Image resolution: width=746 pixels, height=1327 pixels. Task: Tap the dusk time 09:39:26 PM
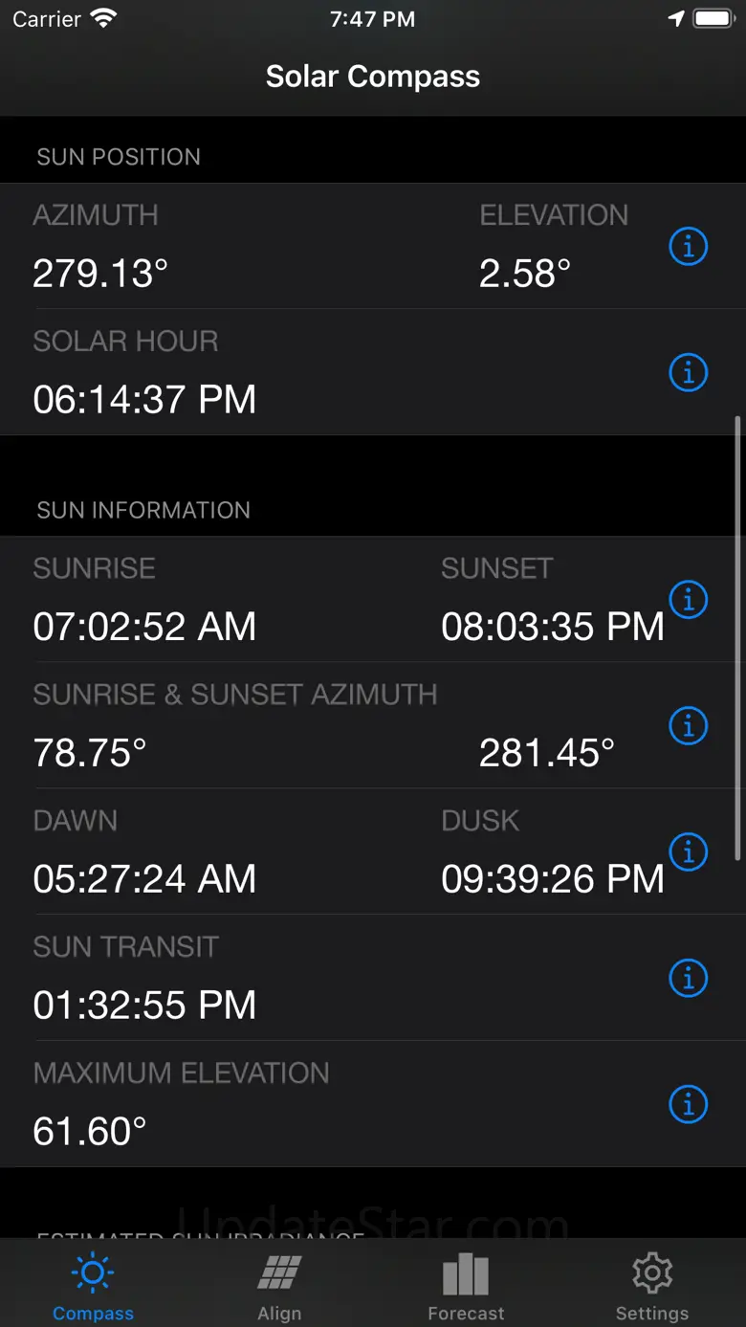(x=552, y=879)
